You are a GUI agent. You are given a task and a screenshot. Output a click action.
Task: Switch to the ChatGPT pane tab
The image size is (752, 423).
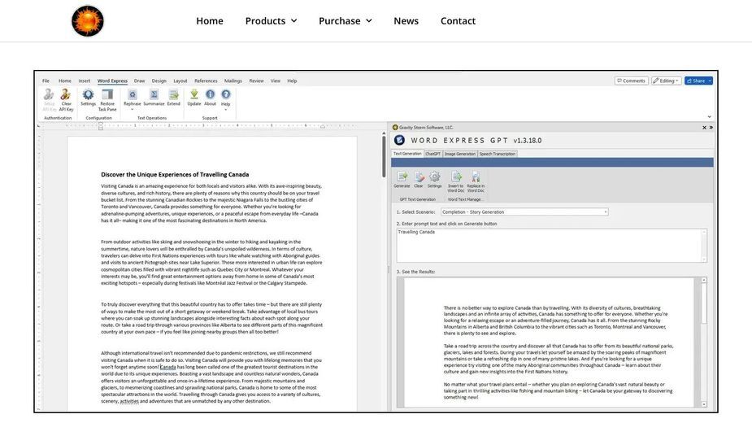(433, 154)
